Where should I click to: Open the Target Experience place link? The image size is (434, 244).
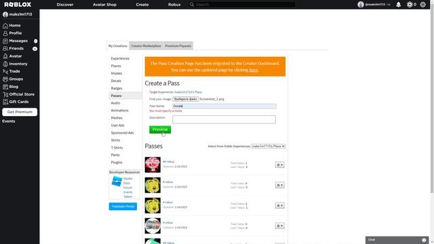tap(188, 92)
